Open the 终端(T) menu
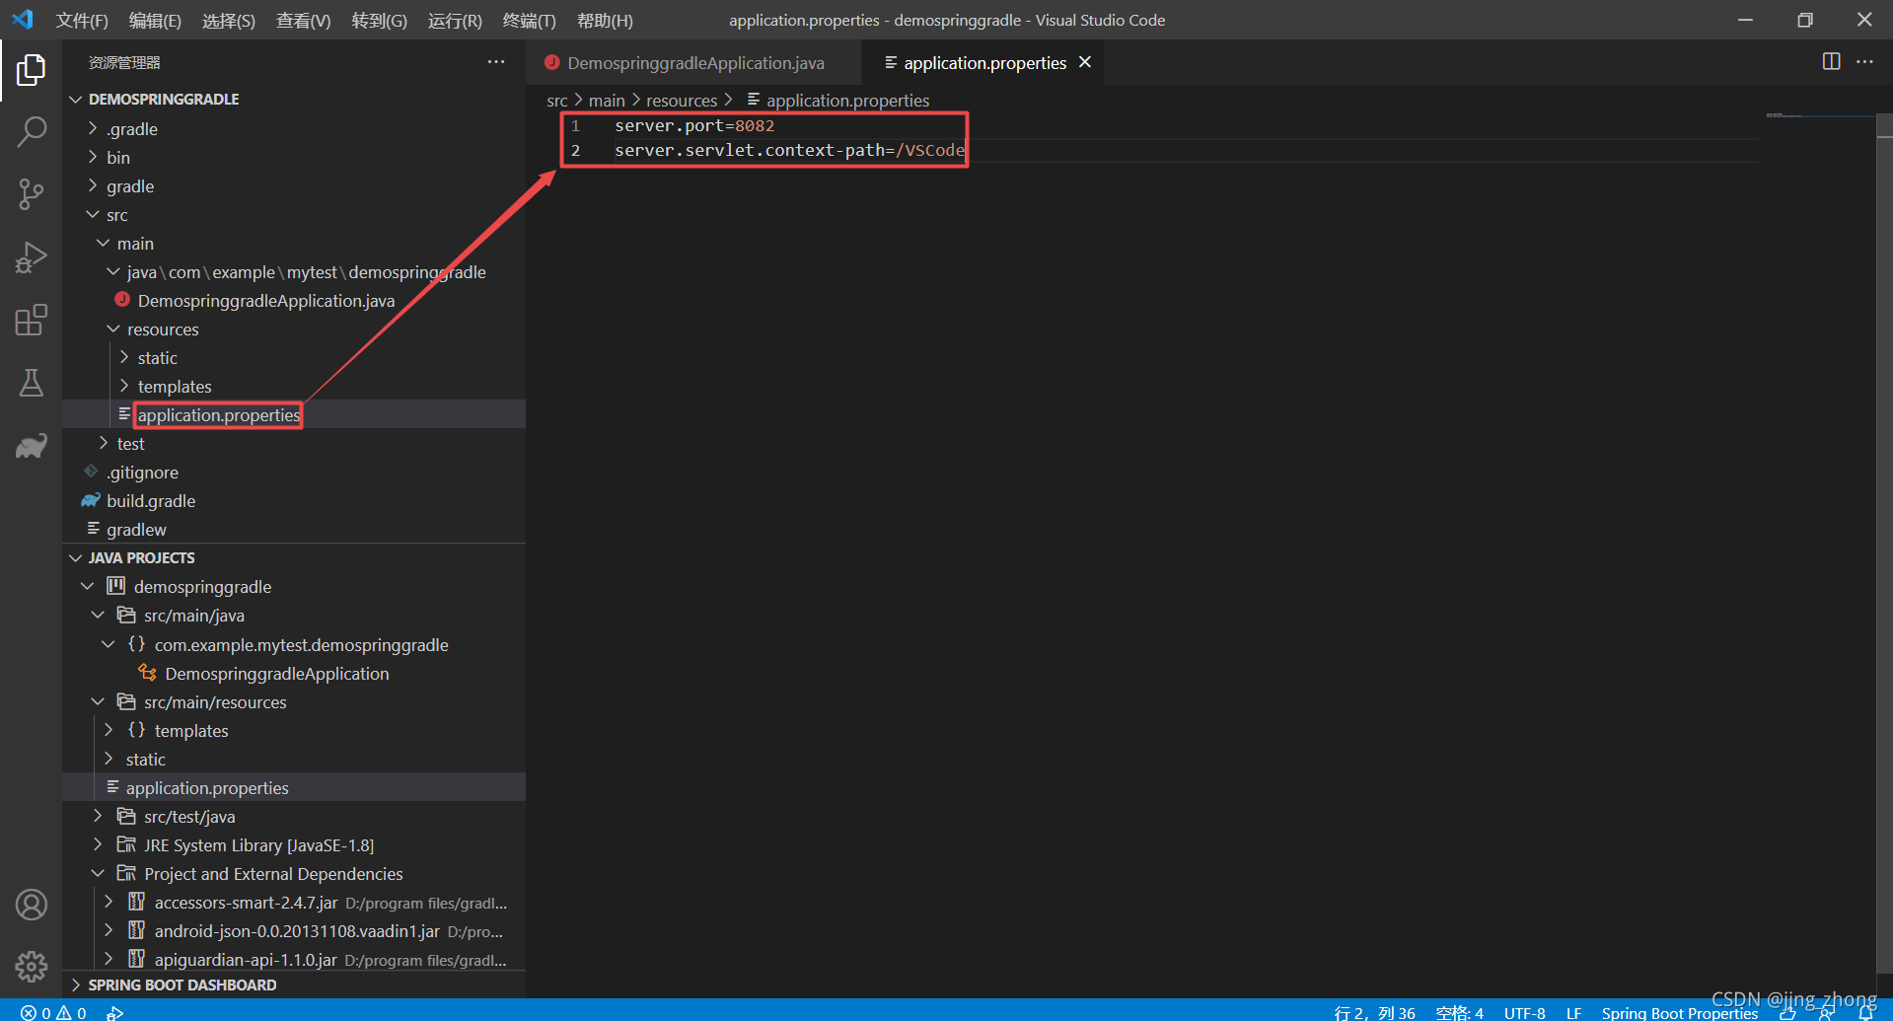 coord(530,21)
